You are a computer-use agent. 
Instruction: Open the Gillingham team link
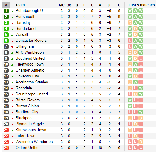coord(25,46)
